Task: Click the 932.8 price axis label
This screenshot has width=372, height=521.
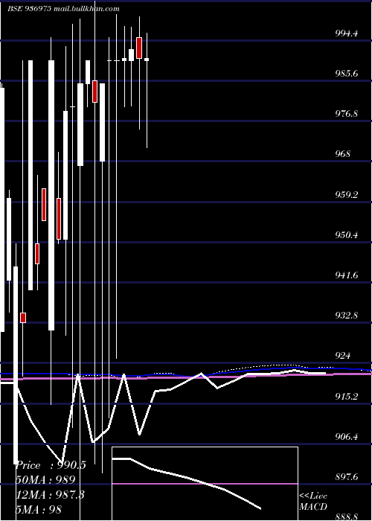Action: point(347,316)
